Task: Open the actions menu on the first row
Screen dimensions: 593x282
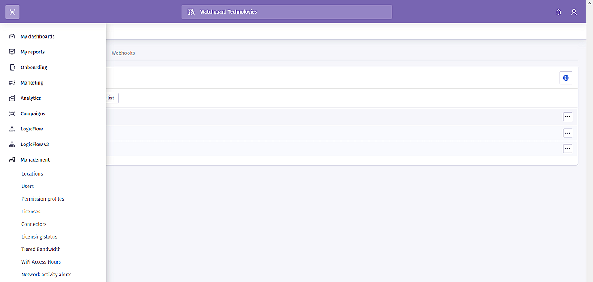Action: [x=568, y=116]
